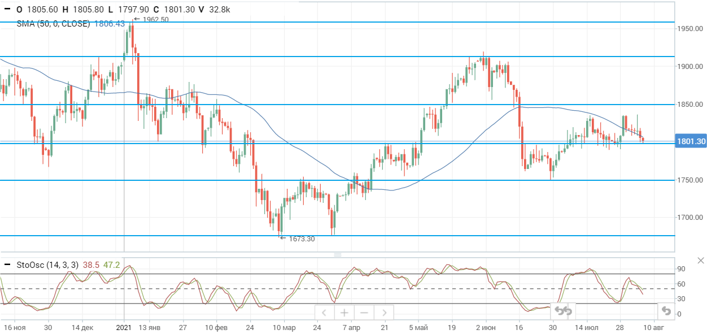Click the 10 фев date label
Viewport: 707px width, 334px height.
216,327
